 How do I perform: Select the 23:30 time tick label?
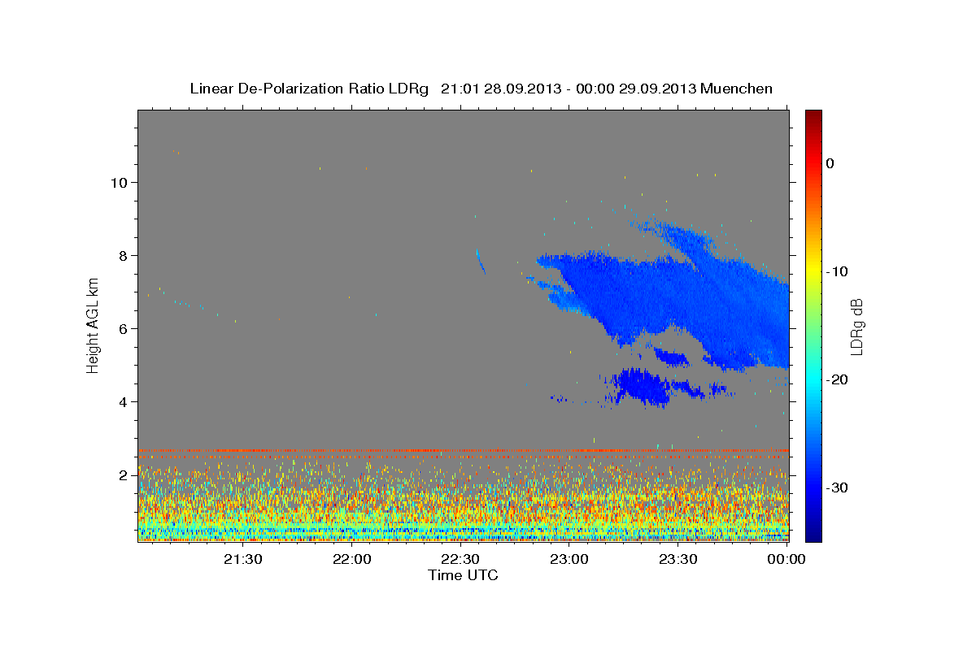coord(678,559)
